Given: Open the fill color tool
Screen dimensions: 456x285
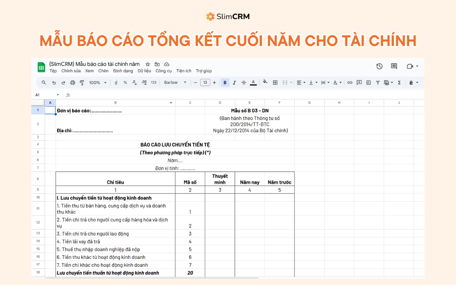Looking at the screenshot, I should coord(265,82).
